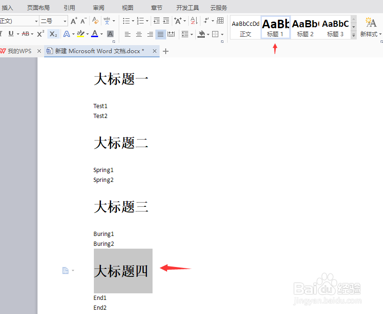Open the pinyin guide (wén) tool
The height and width of the screenshot is (314, 383).
(x=107, y=21)
